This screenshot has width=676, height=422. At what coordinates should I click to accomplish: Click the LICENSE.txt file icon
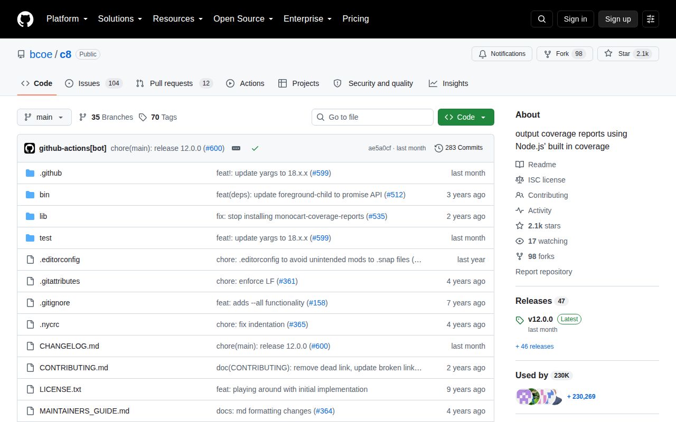pos(30,389)
